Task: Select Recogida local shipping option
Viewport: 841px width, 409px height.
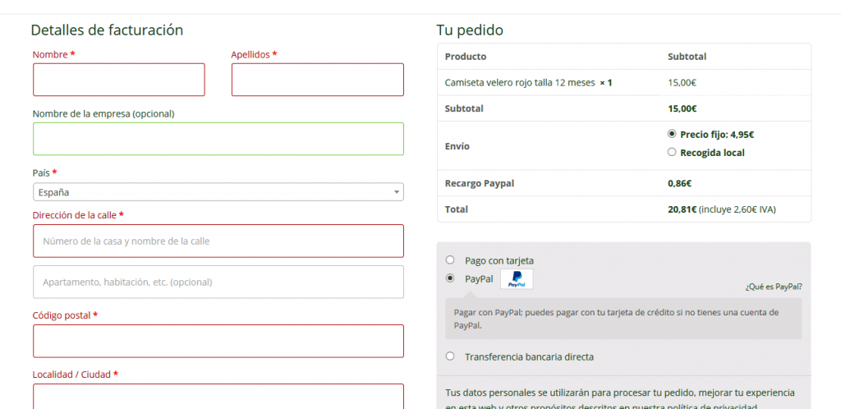Action: click(x=672, y=152)
